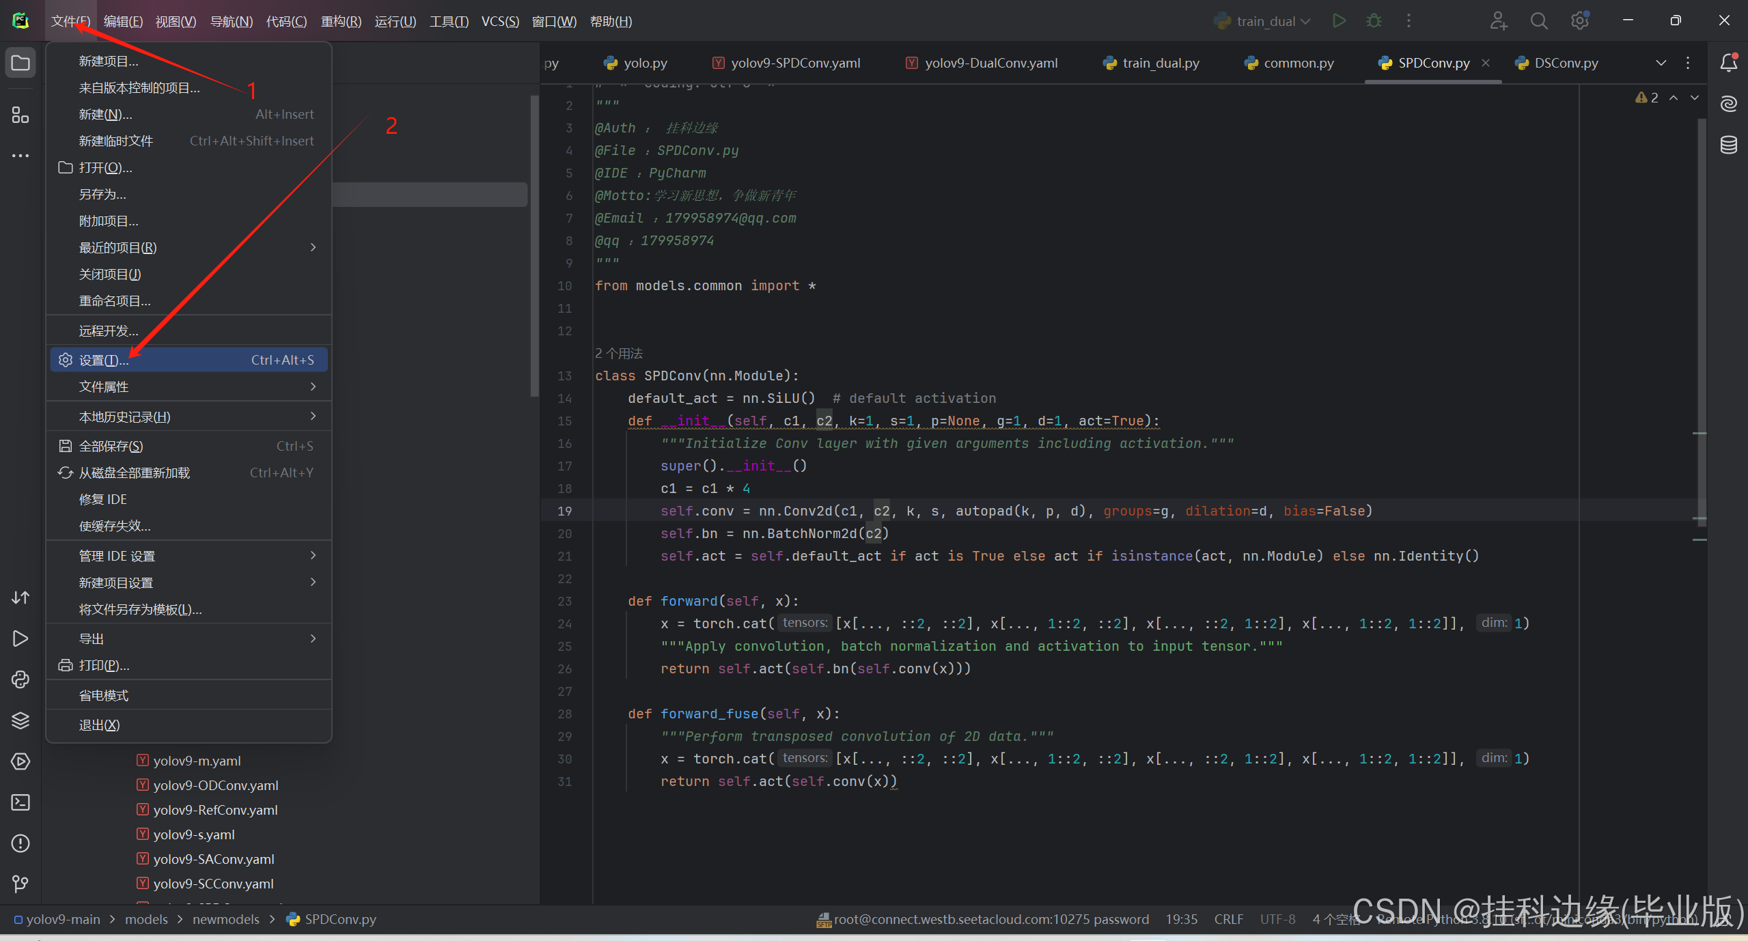This screenshot has width=1748, height=941.
Task: Open editor tab options vertical dots
Action: [x=1688, y=63]
